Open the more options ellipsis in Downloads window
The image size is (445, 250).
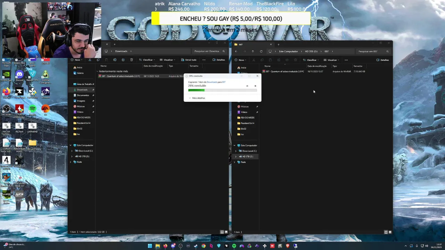click(204, 60)
